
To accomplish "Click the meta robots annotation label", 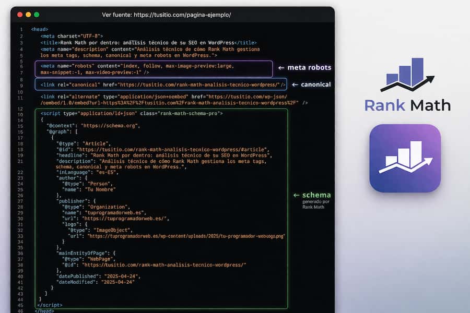I will coord(310,67).
